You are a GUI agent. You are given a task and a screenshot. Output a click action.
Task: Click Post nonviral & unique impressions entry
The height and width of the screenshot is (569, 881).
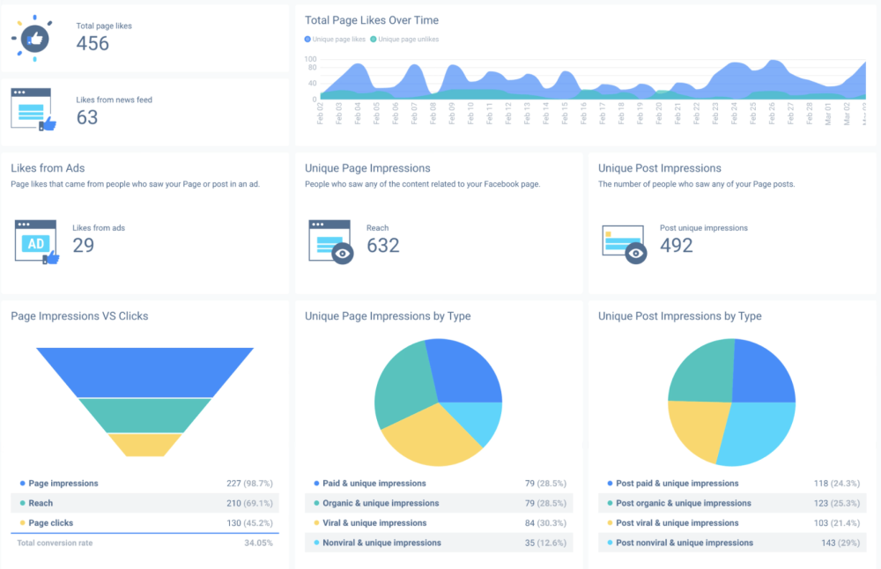[685, 543]
